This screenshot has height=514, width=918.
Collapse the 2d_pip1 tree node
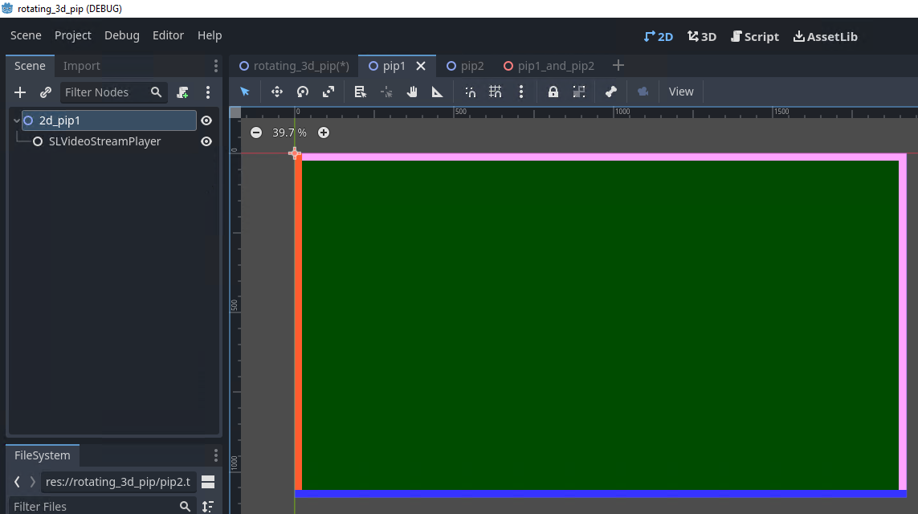click(16, 120)
